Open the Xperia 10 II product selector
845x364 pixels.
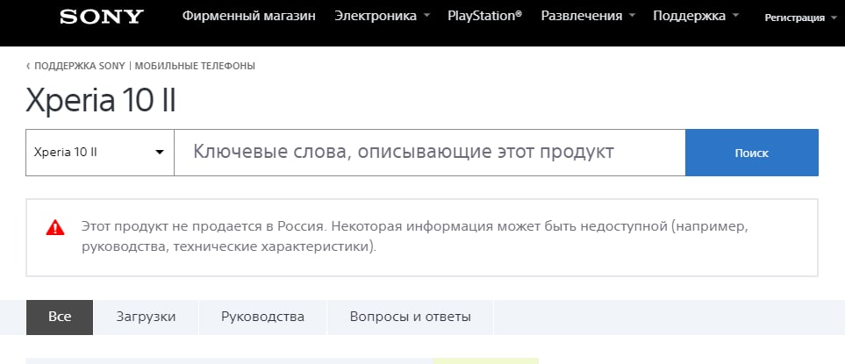[100, 153]
